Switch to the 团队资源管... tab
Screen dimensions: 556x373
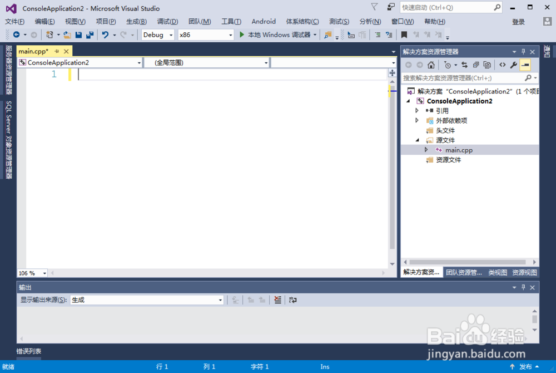tap(464, 273)
